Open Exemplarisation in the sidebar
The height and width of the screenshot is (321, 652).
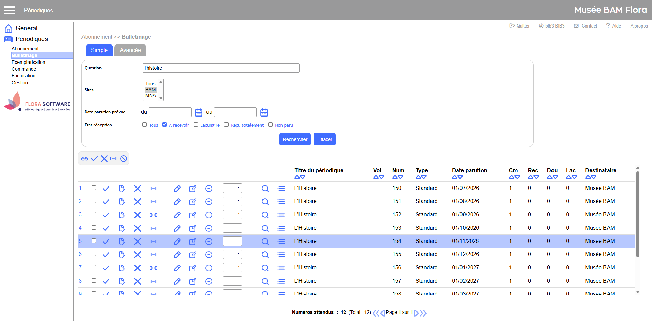point(28,62)
